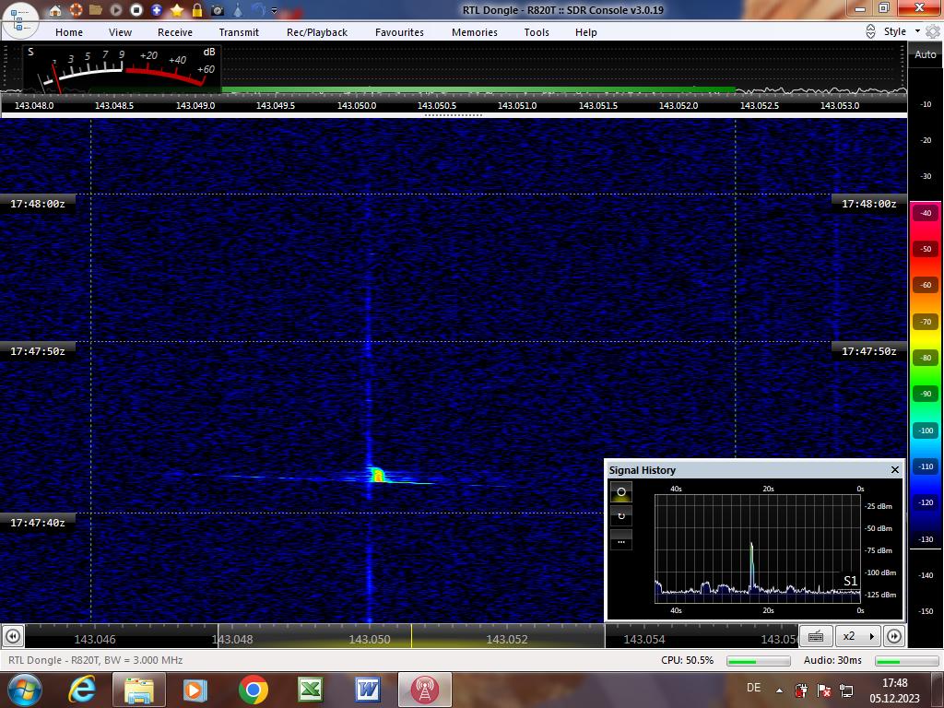The image size is (944, 708).
Task: Click the green receiver passband bar
Action: (478, 89)
